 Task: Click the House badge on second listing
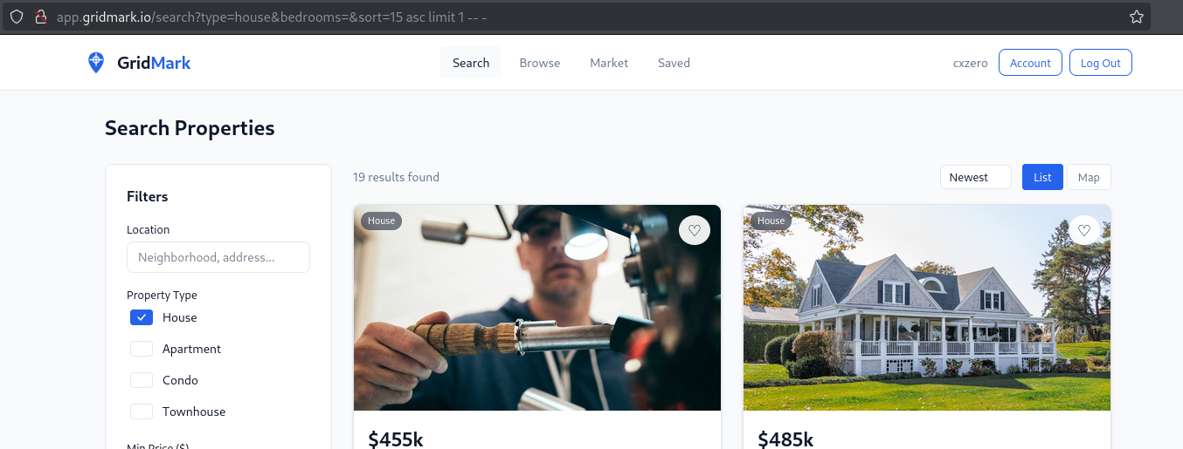(x=771, y=221)
